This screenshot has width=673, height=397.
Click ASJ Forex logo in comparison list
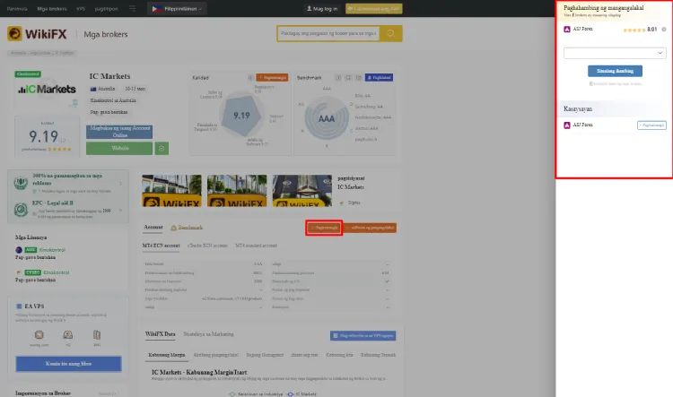coord(567,30)
